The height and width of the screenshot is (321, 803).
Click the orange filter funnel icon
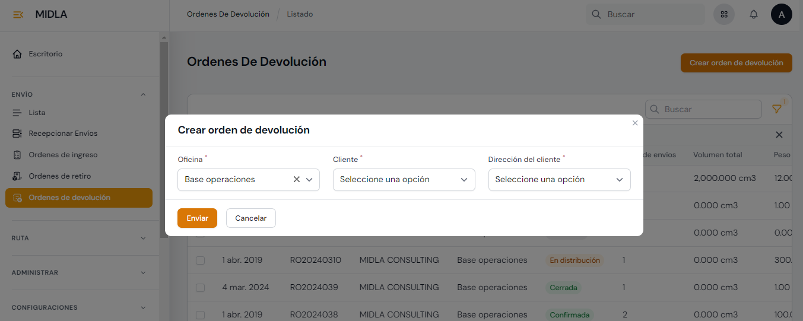776,109
